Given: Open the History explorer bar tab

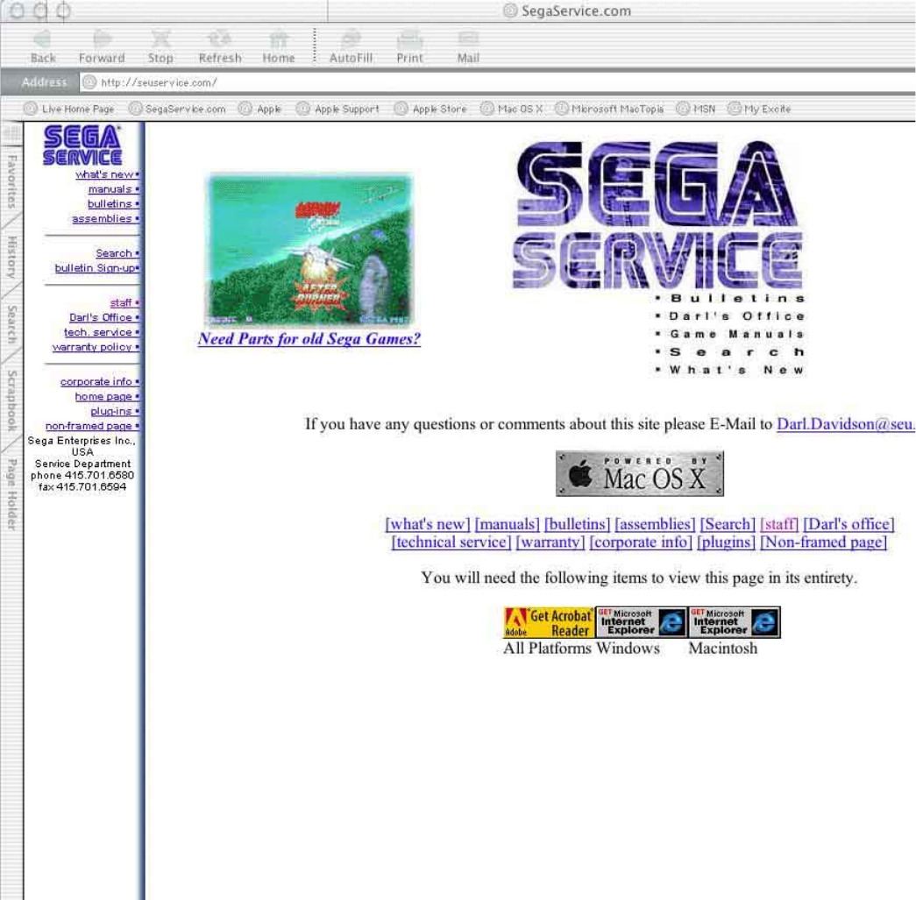Looking at the screenshot, I should pos(11,257).
